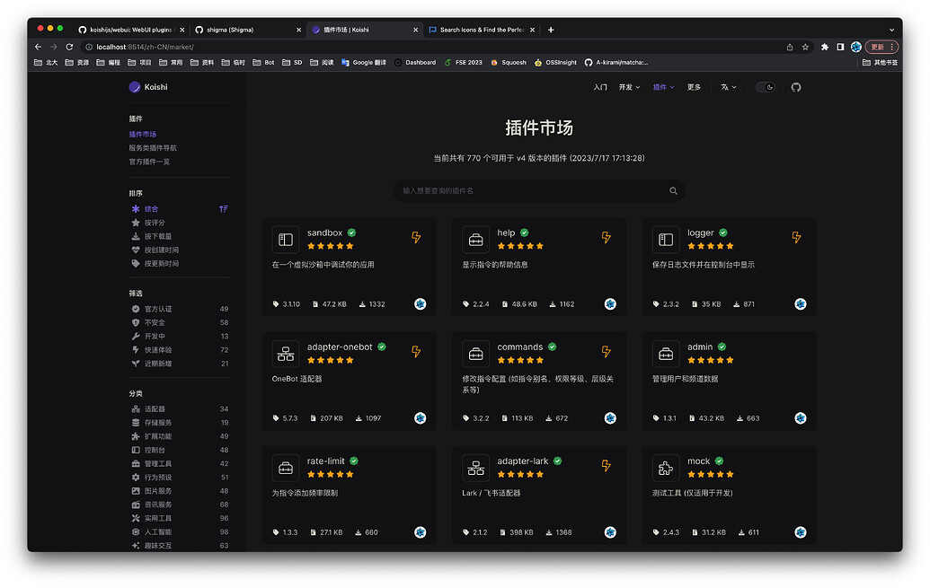Click the lightning icon on the sandbox card
The image size is (930, 588).
click(x=416, y=237)
